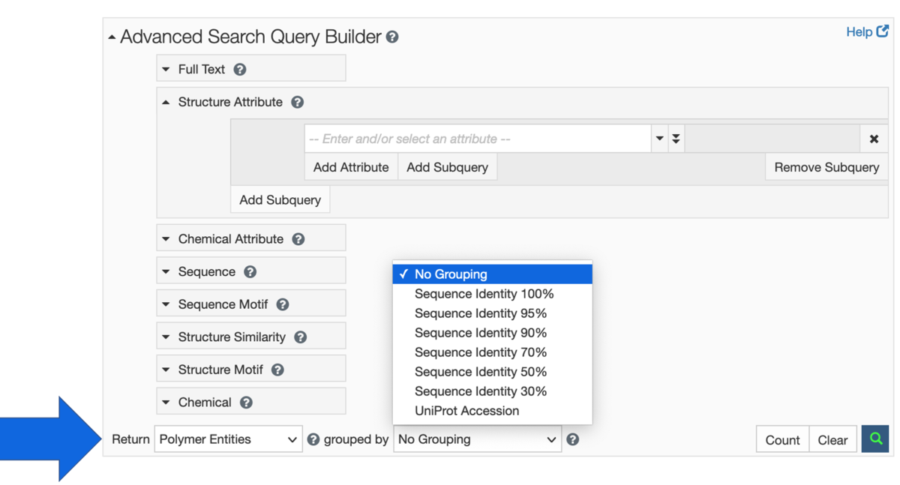Viewport: 900px width, 485px height.
Task: Click the help icon beside the grouped by dropdown
Action: pos(573,439)
